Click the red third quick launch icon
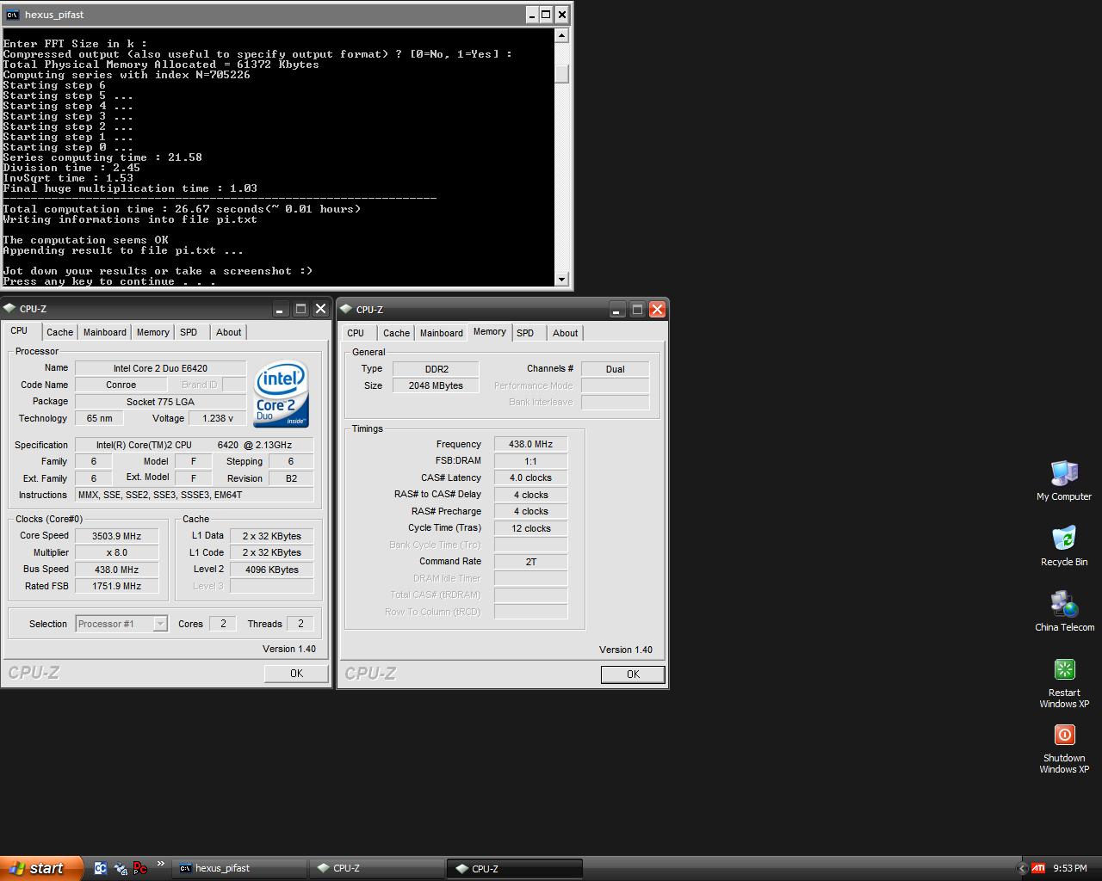The width and height of the screenshot is (1102, 881). click(x=139, y=868)
